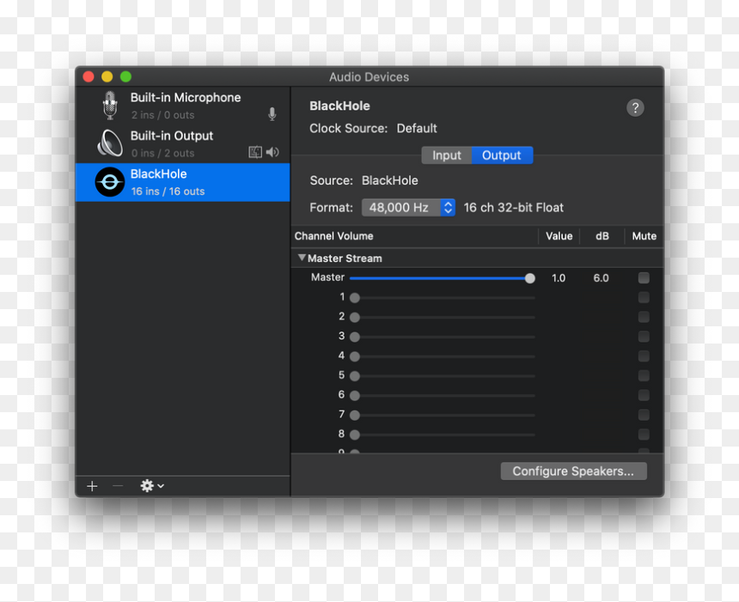The width and height of the screenshot is (739, 602).
Task: Click the Master volume slider knob
Action: point(529,278)
